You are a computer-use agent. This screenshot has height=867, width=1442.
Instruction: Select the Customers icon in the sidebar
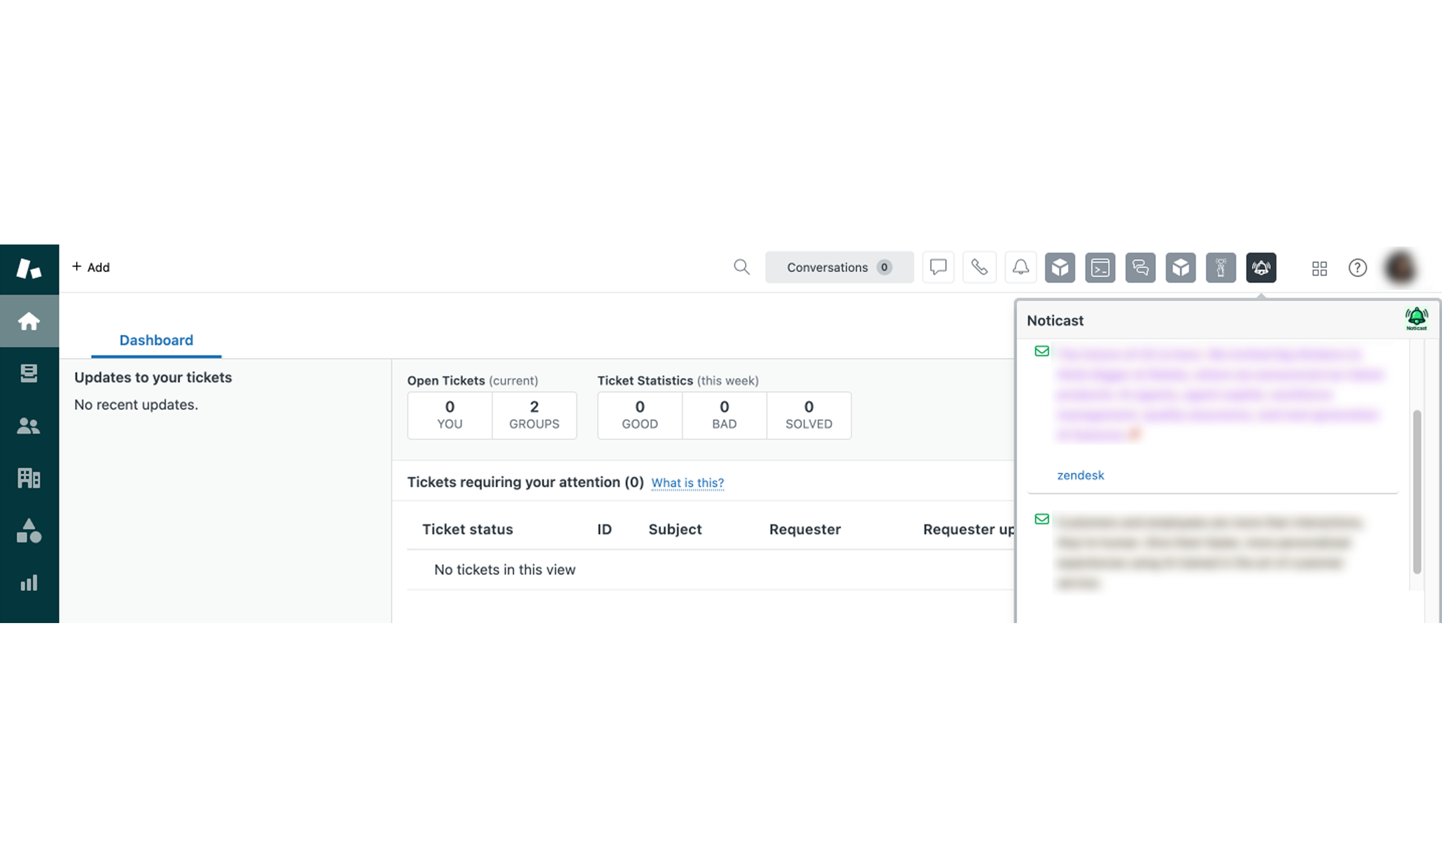point(29,425)
